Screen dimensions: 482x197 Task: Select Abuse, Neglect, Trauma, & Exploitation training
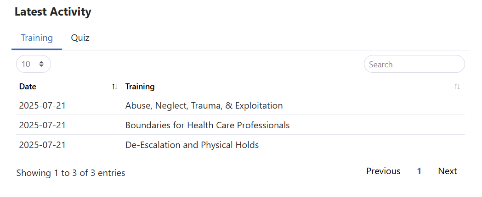204,106
